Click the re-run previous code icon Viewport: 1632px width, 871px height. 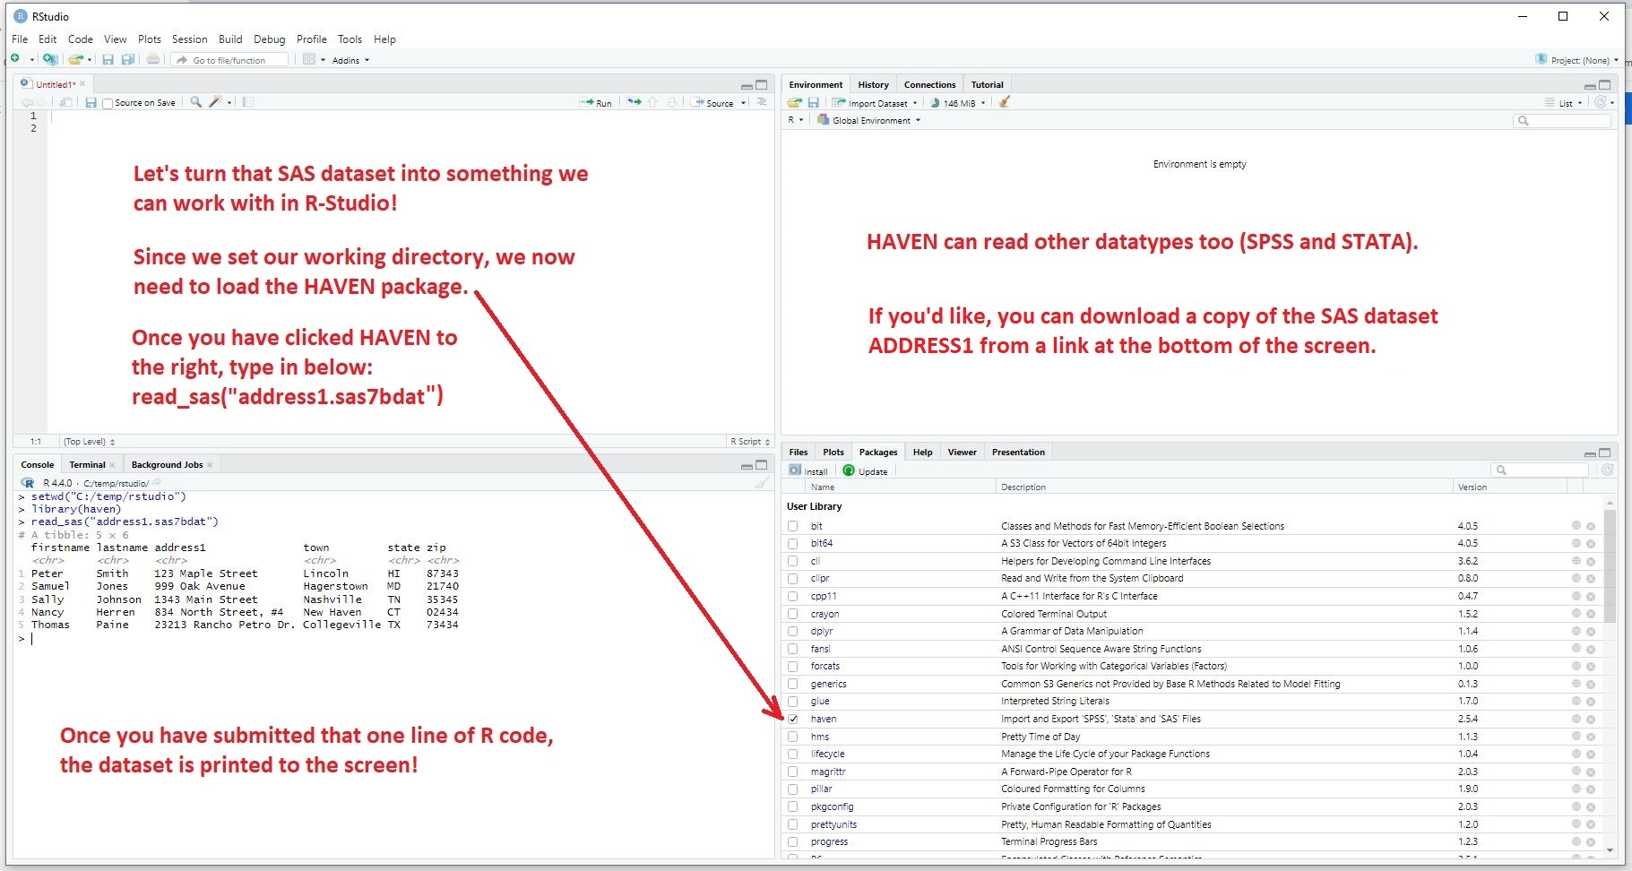[x=634, y=102]
